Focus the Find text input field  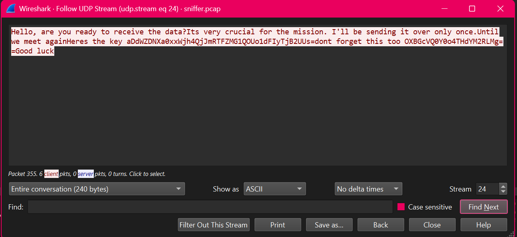pyautogui.click(x=210, y=207)
